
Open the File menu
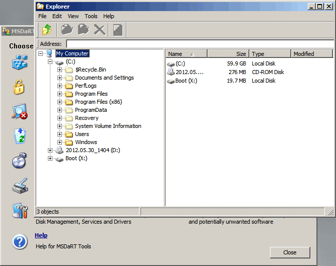pos(42,16)
